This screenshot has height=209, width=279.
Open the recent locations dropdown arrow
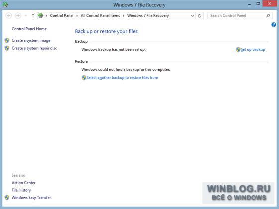tap(26, 16)
